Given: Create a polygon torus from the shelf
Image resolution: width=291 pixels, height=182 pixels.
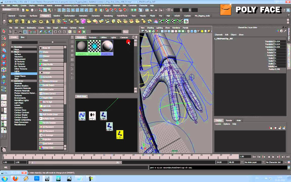Looking at the screenshot, I should point(41,21).
